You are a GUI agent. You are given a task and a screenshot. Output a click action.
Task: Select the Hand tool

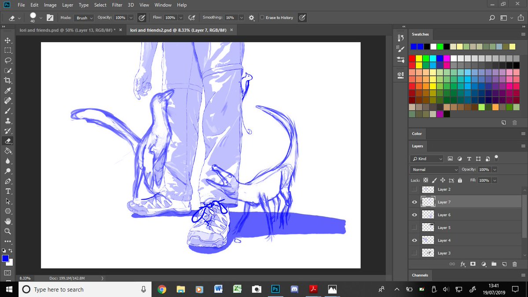8,221
